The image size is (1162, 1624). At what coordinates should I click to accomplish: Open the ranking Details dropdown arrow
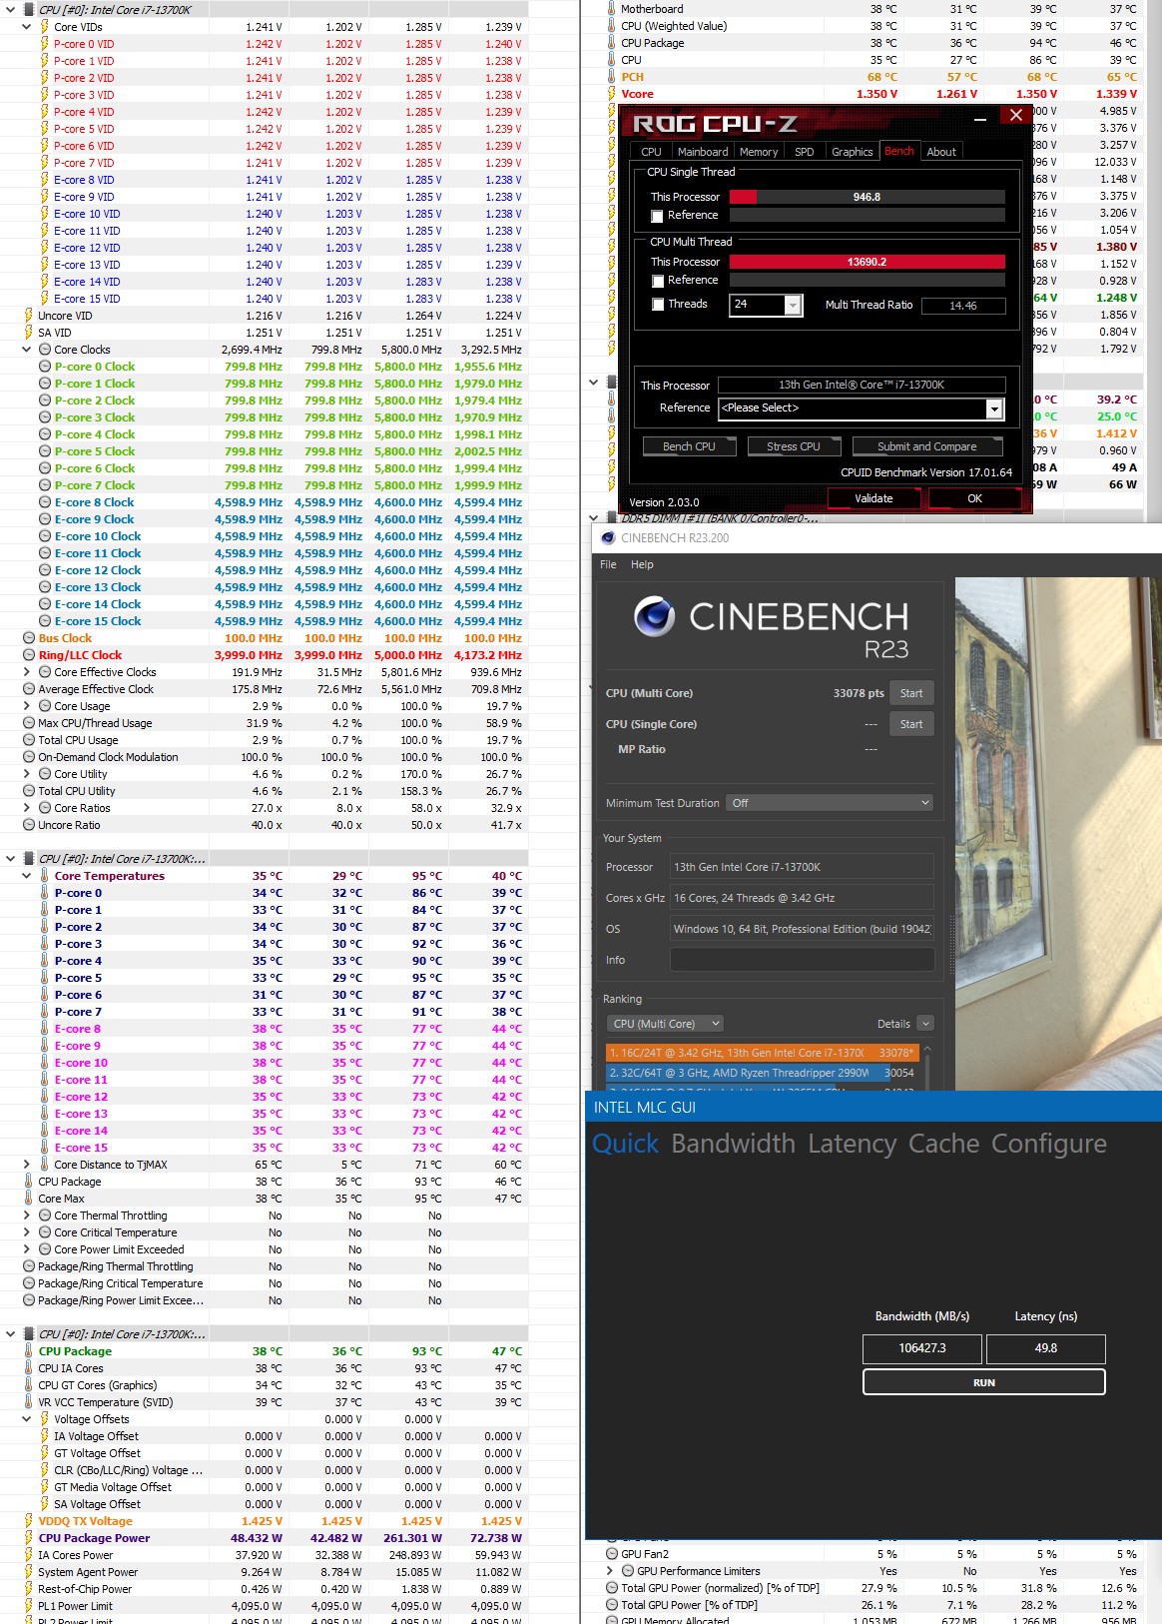pyautogui.click(x=925, y=1024)
